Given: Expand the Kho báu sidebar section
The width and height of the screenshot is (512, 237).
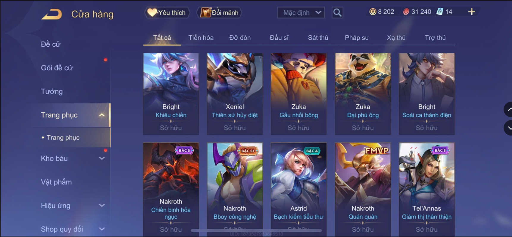Looking at the screenshot, I should tap(102, 158).
